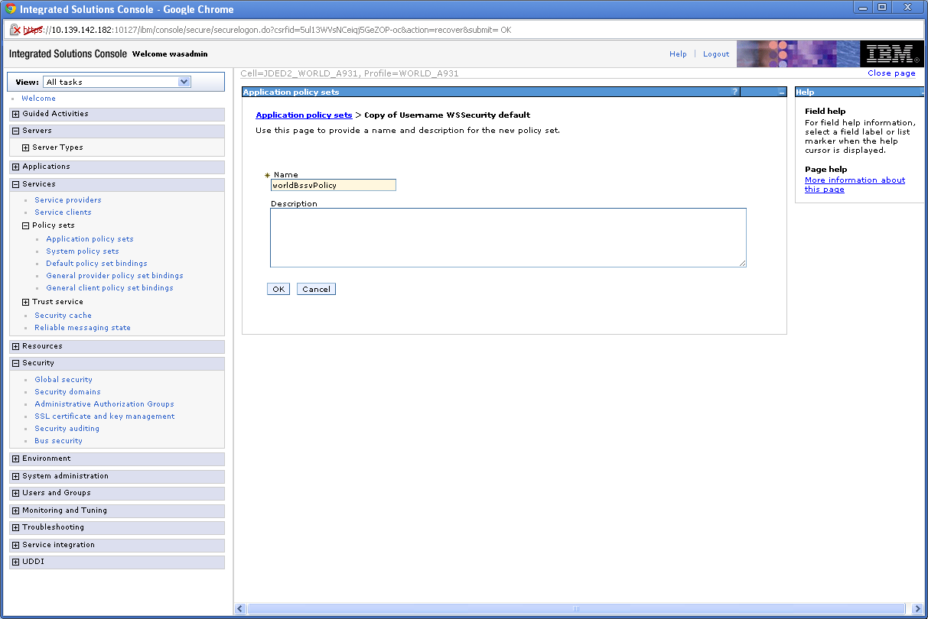Click the horizontal scrollbar right arrow
The width and height of the screenshot is (928, 619).
coord(918,609)
